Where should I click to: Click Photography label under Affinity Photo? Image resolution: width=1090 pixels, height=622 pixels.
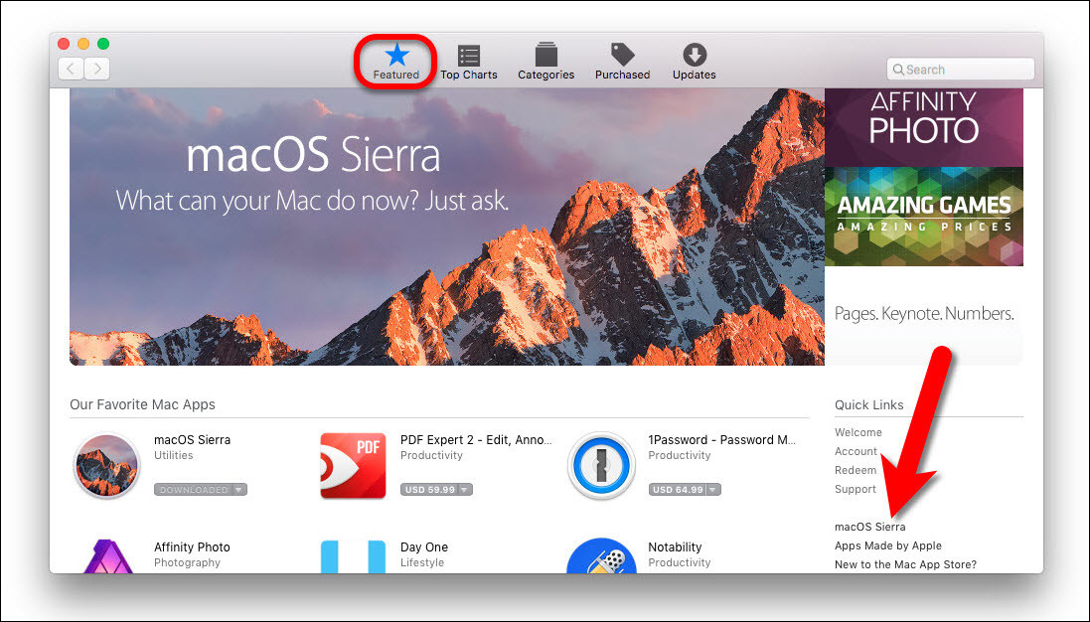187,563
